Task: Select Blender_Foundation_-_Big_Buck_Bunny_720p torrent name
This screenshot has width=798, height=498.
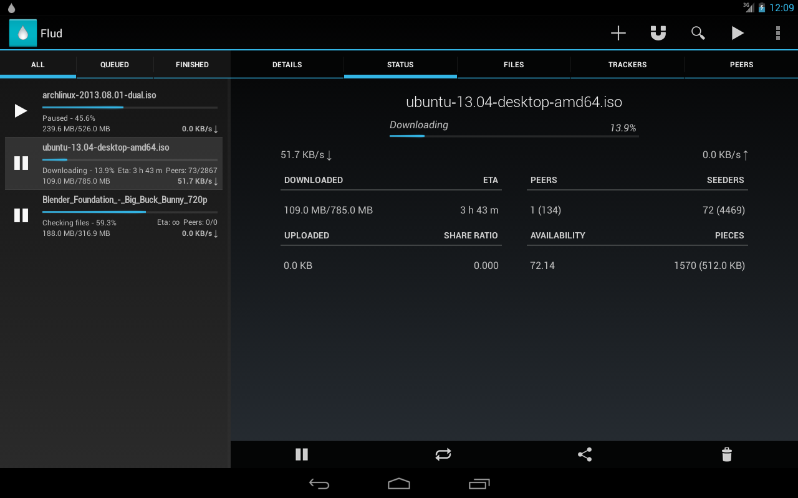Action: pos(125,200)
